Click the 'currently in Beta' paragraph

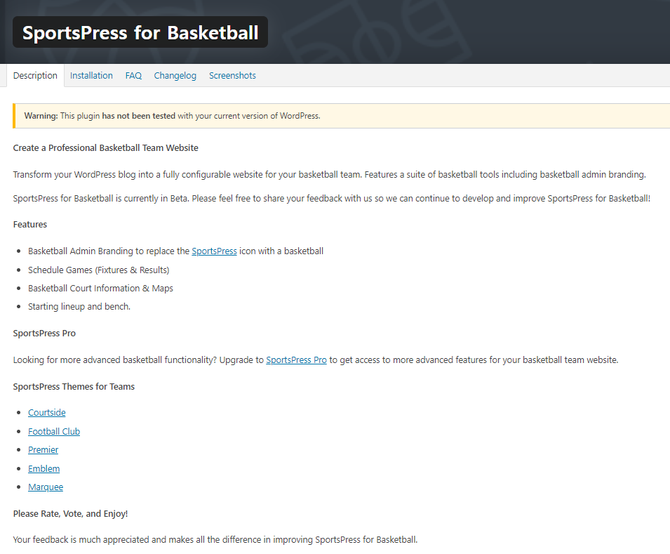(x=332, y=199)
